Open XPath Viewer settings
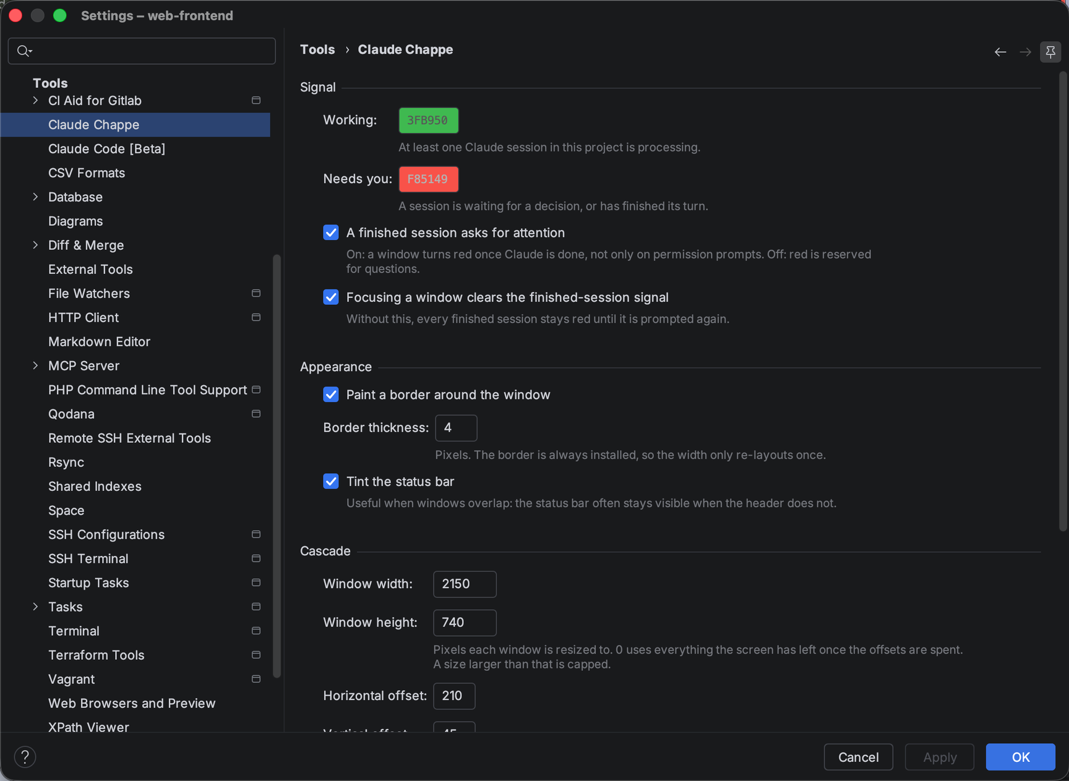The height and width of the screenshot is (781, 1069). [x=88, y=727]
